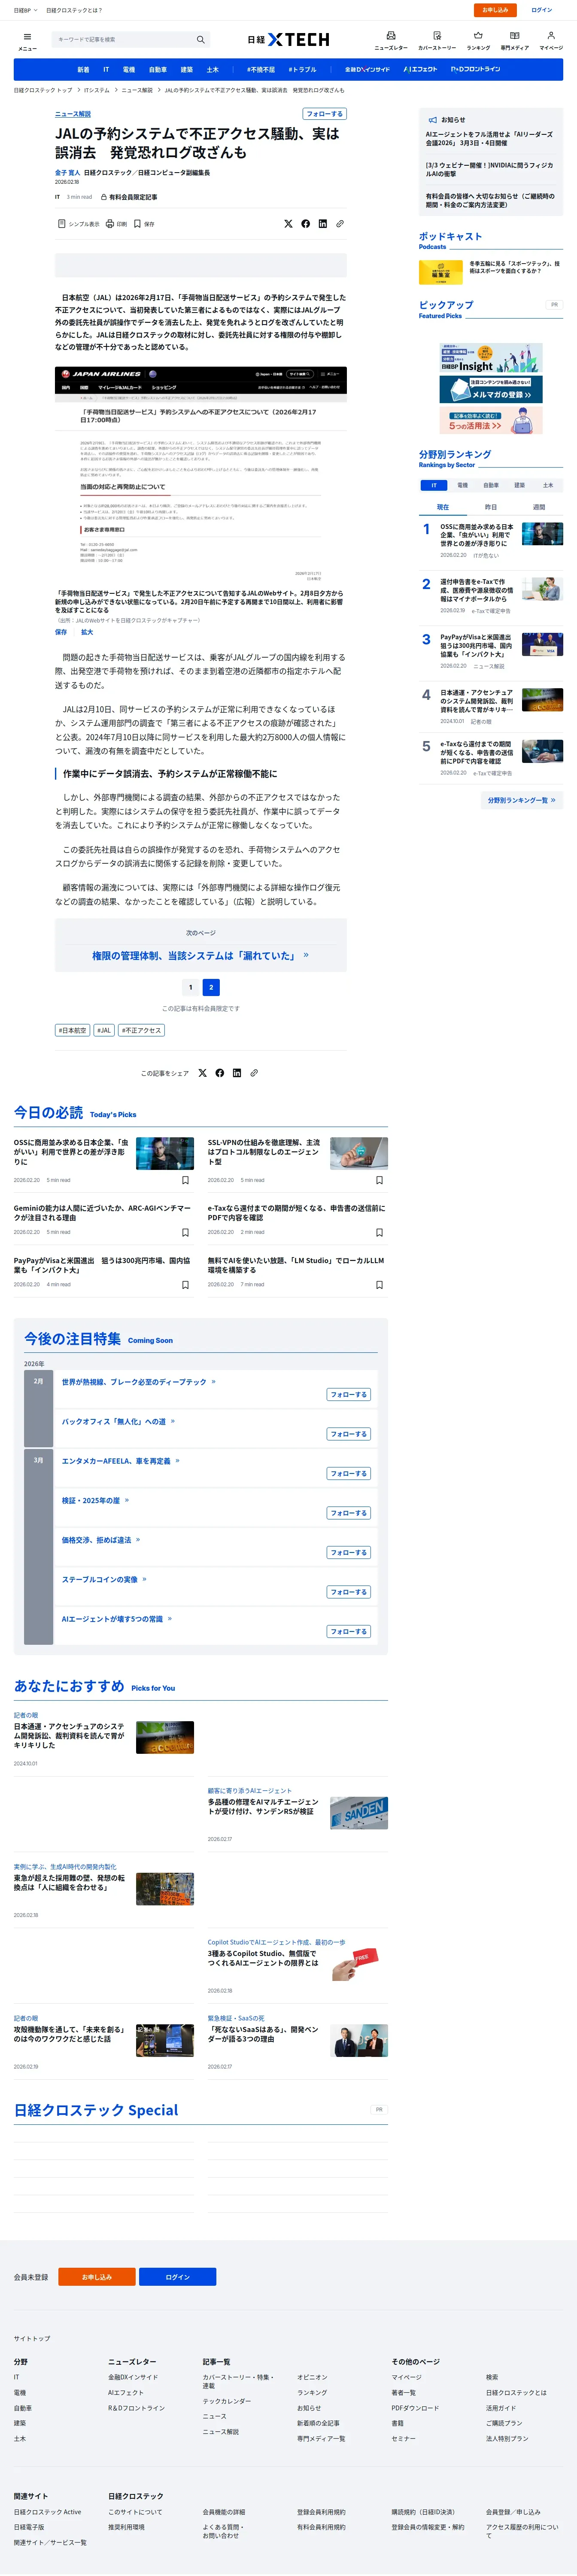Image resolution: width=577 pixels, height=2576 pixels.
Task: Click the search magnifier icon
Action: click(200, 40)
